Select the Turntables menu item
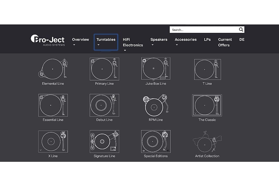This screenshot has height=186, width=279. [106, 39]
